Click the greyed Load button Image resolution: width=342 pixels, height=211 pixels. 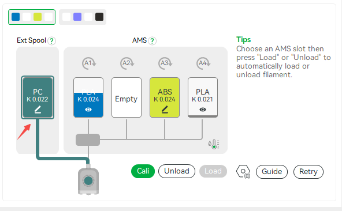213,171
